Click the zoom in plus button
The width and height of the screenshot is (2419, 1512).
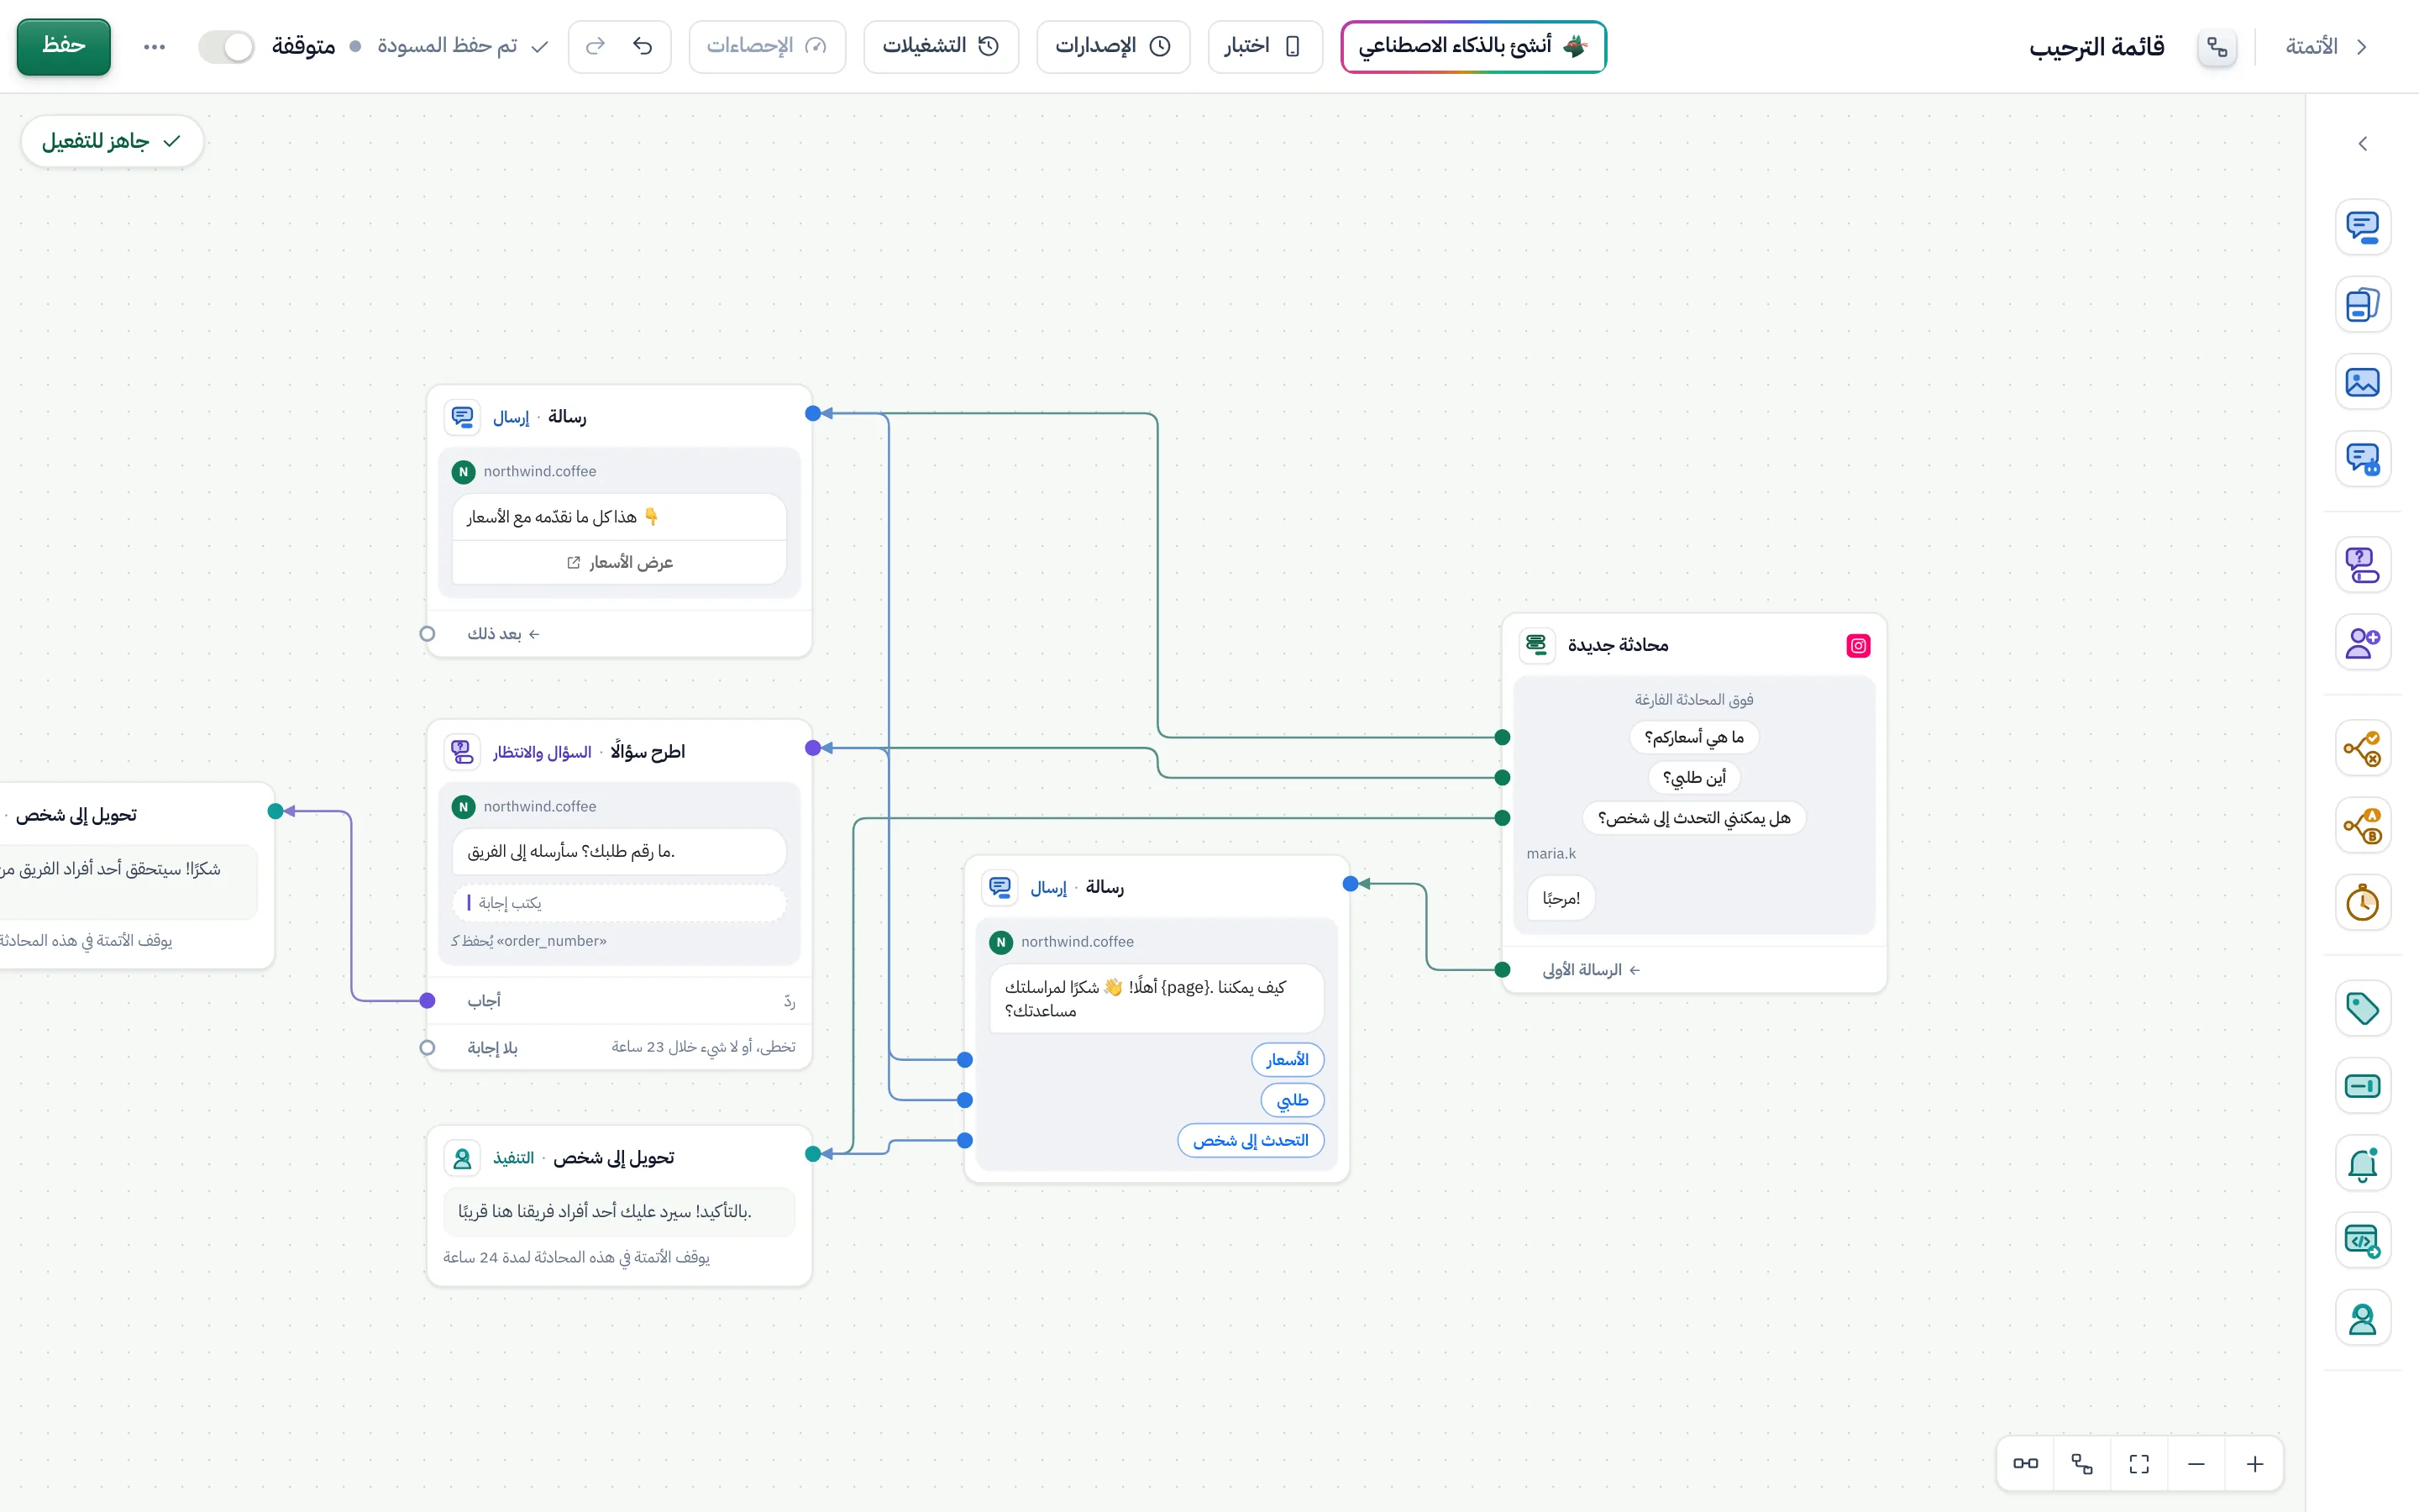[2254, 1464]
